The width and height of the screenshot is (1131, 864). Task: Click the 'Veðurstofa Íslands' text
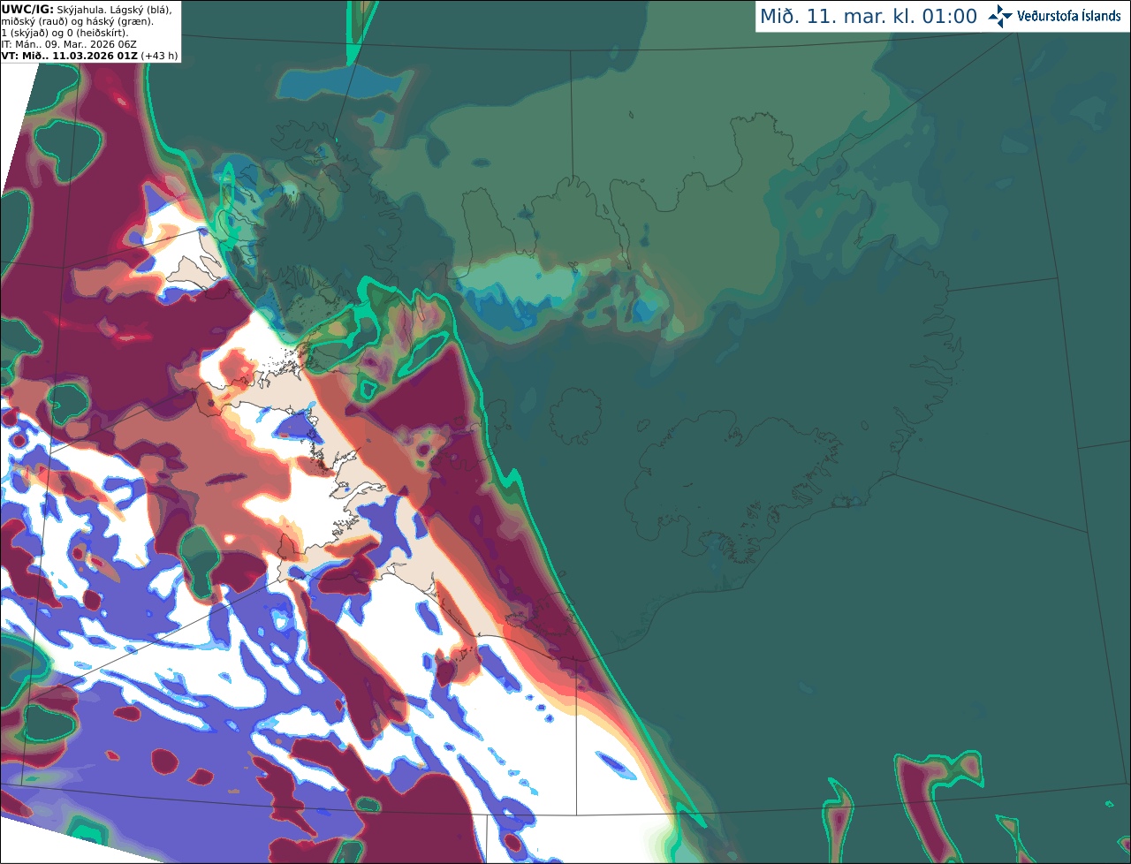coord(1069,16)
